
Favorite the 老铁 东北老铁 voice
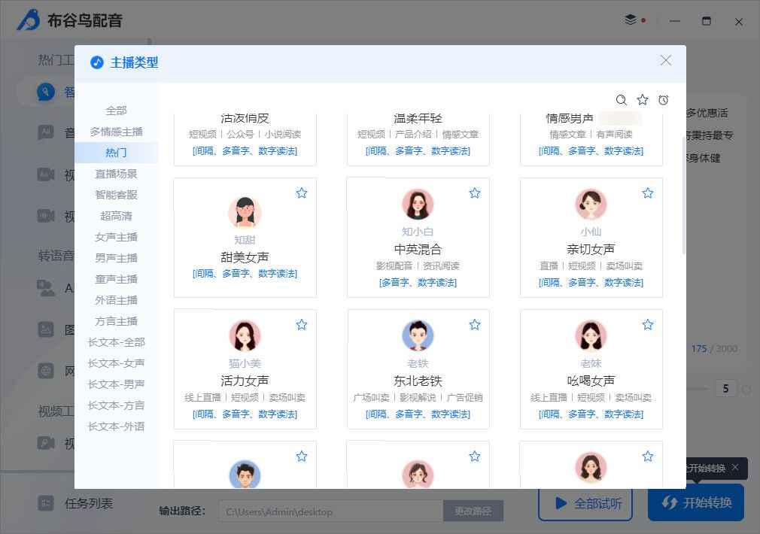[x=475, y=325]
